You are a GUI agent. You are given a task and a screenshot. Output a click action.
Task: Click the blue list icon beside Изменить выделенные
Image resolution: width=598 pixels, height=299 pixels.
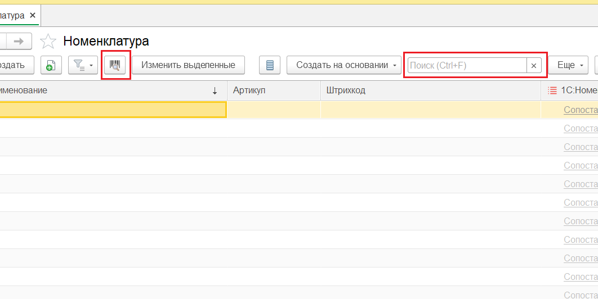pyautogui.click(x=270, y=65)
